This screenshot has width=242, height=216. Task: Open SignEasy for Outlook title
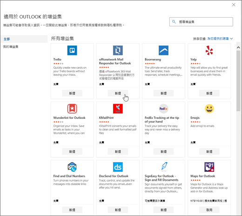point(161,178)
